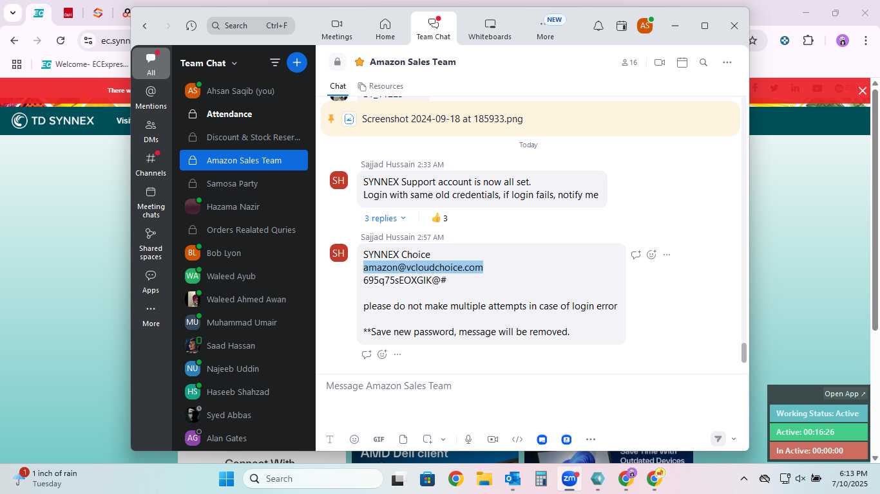This screenshot has height=494, width=880.
Task: View the 16 channel members
Action: pos(629,62)
